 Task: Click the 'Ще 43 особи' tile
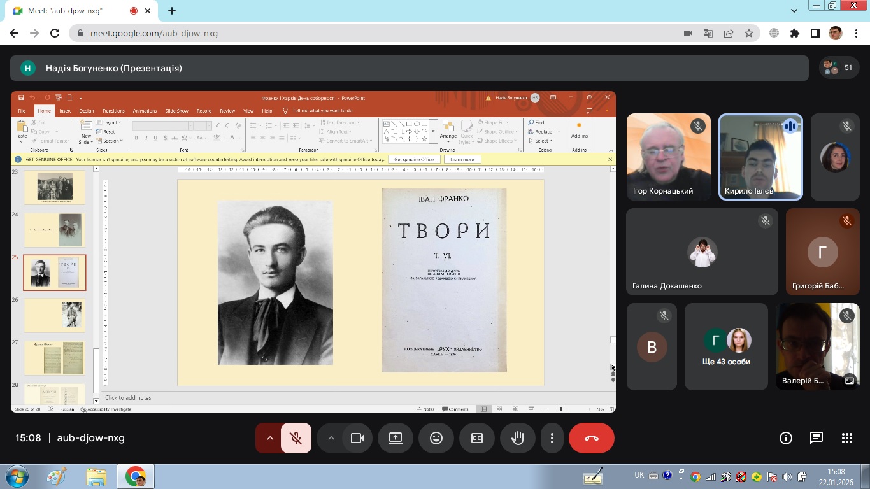click(x=727, y=346)
